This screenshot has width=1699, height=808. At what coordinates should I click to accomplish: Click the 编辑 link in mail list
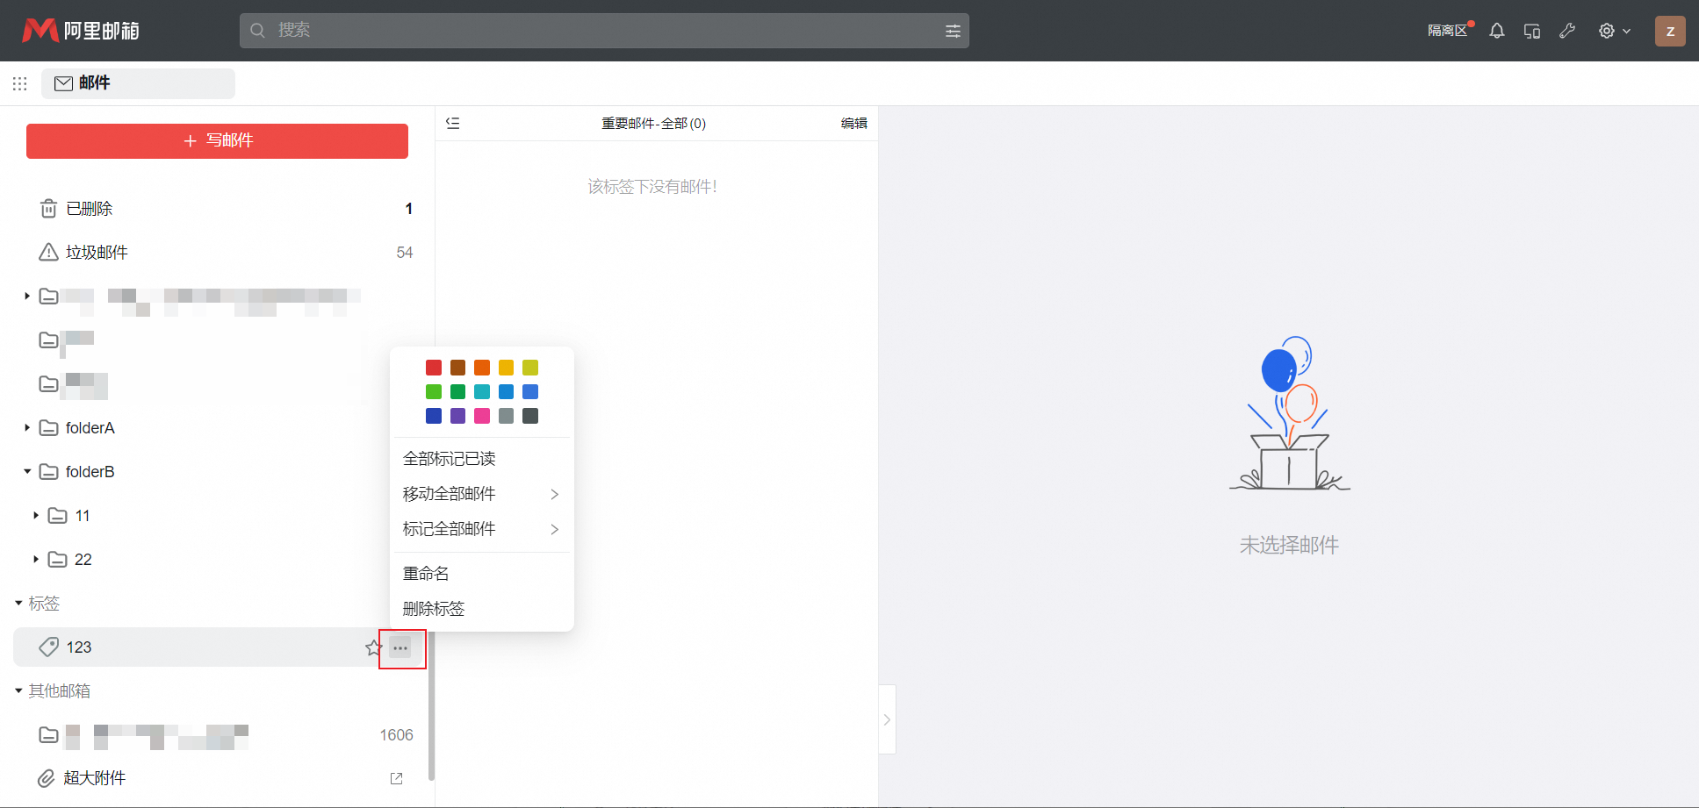coord(853,123)
